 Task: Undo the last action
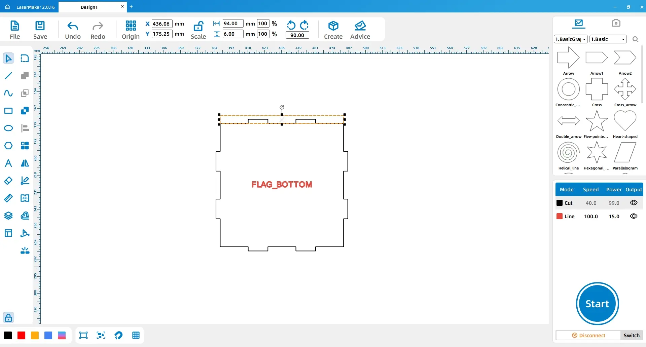[73, 30]
